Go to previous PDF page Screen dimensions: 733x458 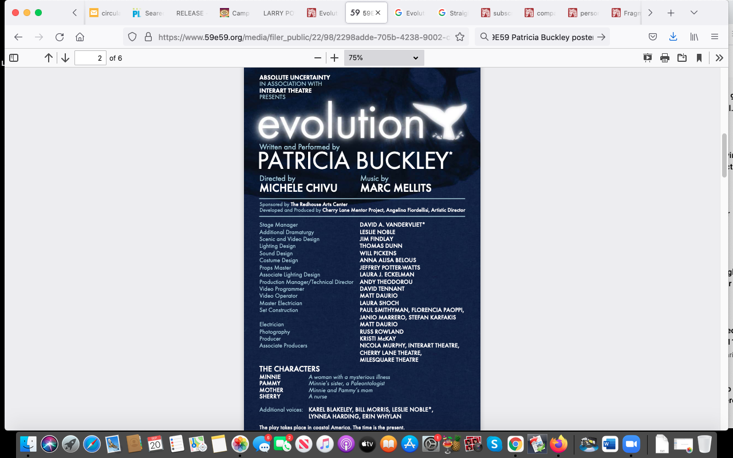click(49, 58)
